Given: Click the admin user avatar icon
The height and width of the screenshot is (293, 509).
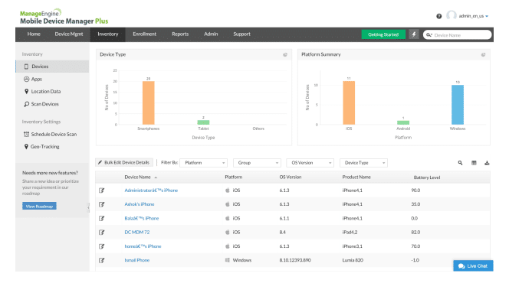Looking at the screenshot, I should click(452, 15).
